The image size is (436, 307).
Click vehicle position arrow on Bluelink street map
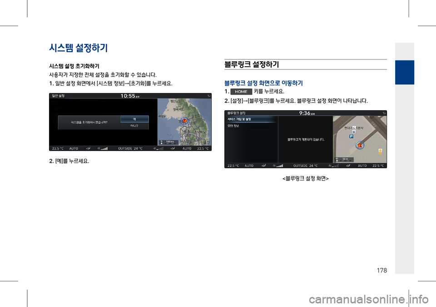pos(360,145)
